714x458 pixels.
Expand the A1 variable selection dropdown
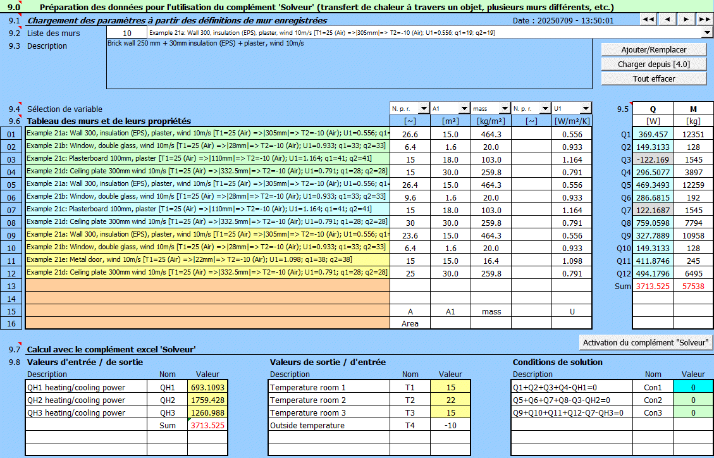click(x=464, y=109)
